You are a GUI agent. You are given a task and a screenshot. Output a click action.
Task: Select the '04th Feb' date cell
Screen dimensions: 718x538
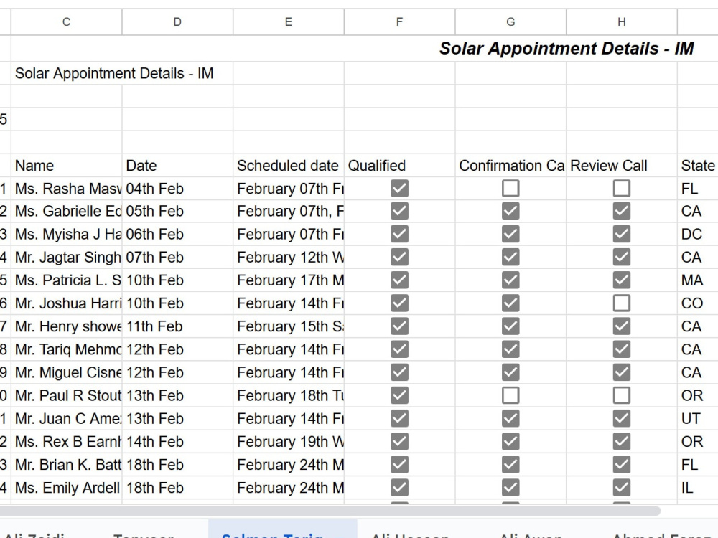(x=177, y=189)
